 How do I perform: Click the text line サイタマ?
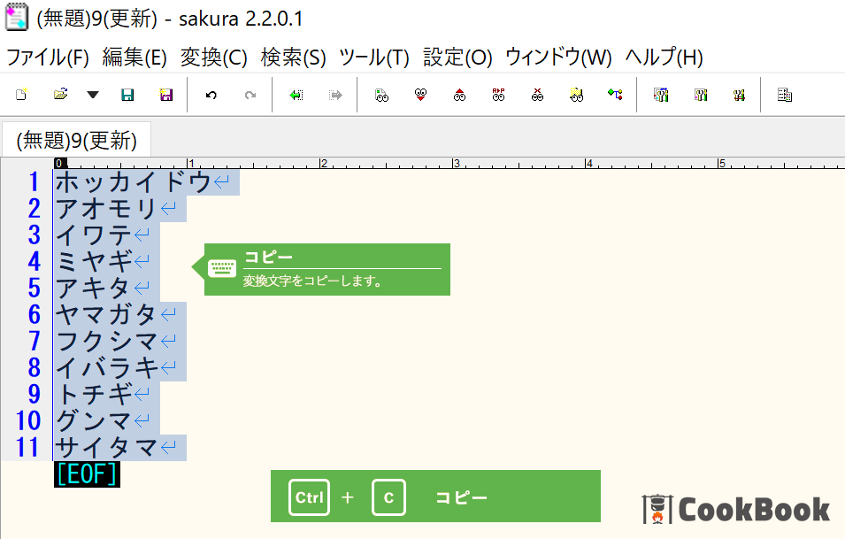(x=107, y=447)
